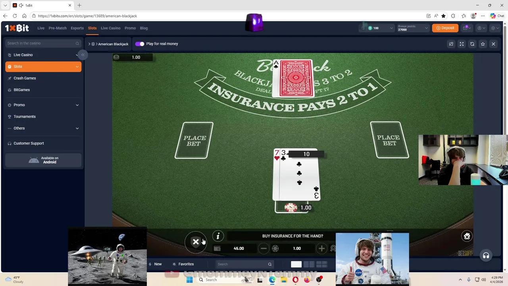508x286 pixels.
Task: Select the Favorites filter below the game
Action: (x=183, y=264)
